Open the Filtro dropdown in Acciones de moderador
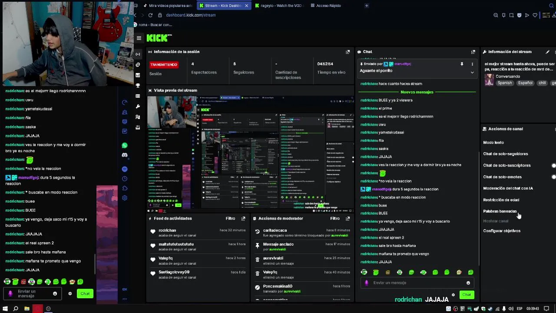 (334, 219)
